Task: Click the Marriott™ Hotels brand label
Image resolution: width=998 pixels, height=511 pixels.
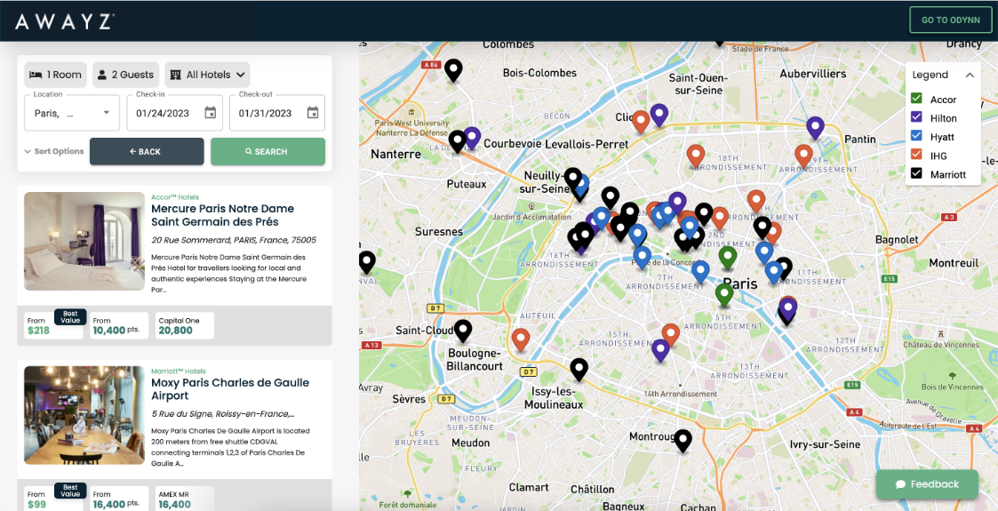Action: 179,371
